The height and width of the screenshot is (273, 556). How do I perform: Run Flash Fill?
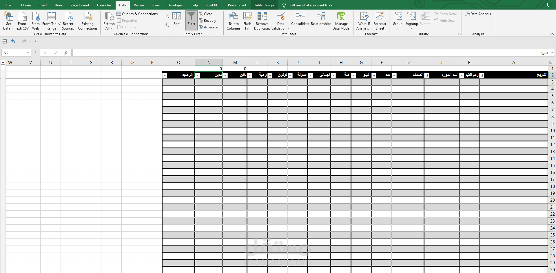pos(247,21)
